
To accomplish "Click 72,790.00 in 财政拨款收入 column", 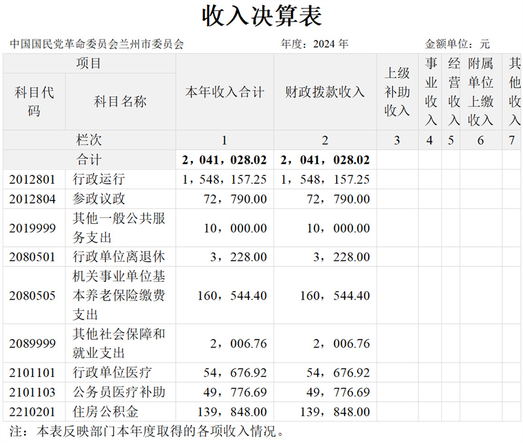I will click(x=338, y=200).
